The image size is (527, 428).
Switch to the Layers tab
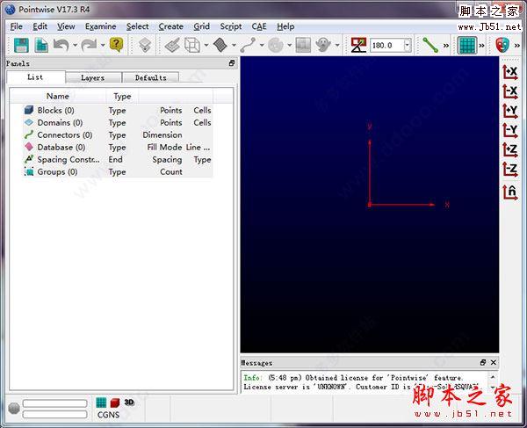[92, 77]
